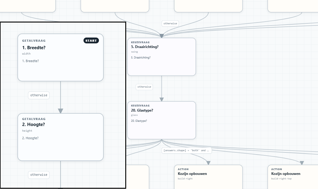Click the KEUZEVRAAG label on the Draairichting node
Screen dimensions: 318x189
[140, 42]
